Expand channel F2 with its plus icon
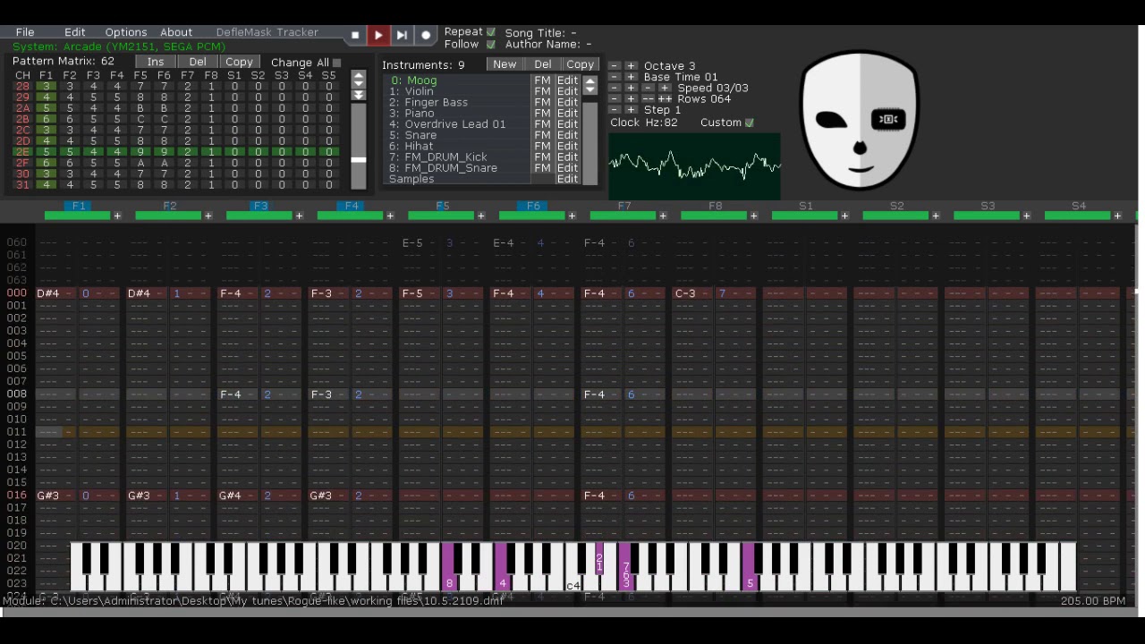 208,216
